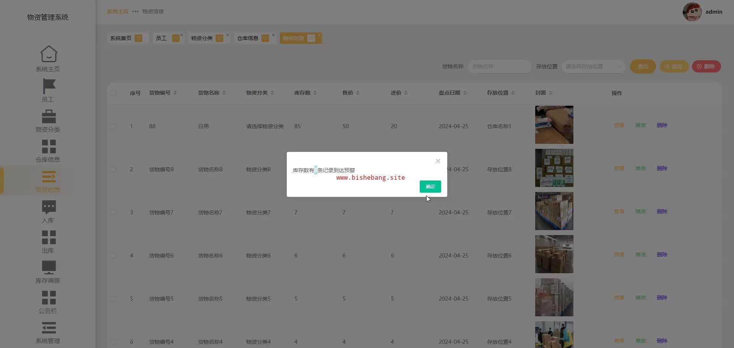Sort table by 库存数 column arrows

[x=315, y=93]
